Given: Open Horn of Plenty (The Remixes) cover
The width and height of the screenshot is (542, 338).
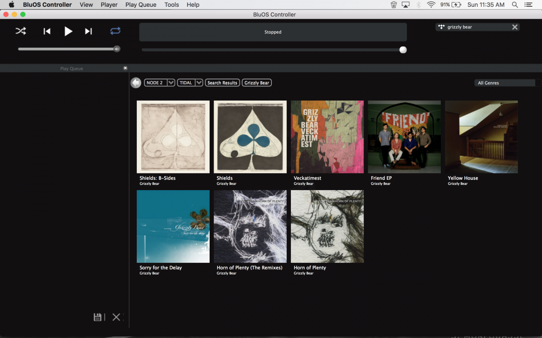Looking at the screenshot, I should (250, 226).
